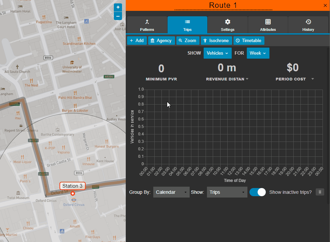Viewport: 330px width, 242px height.
Task: Change Group By from Calendar
Action: pyautogui.click(x=171, y=192)
